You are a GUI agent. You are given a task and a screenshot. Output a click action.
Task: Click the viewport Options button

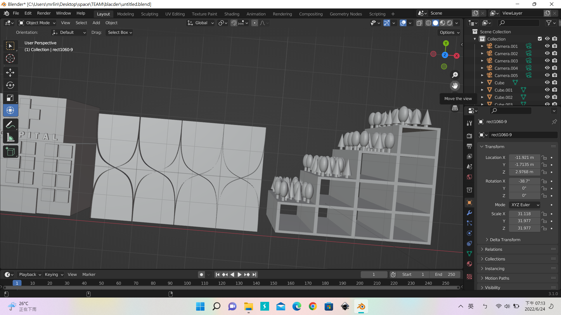coord(449,32)
